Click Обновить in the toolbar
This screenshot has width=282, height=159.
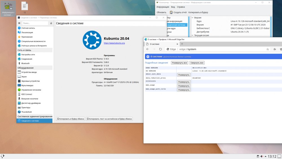[161, 12]
